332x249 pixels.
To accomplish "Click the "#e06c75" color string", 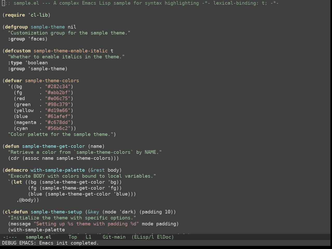I will coord(58,99).
